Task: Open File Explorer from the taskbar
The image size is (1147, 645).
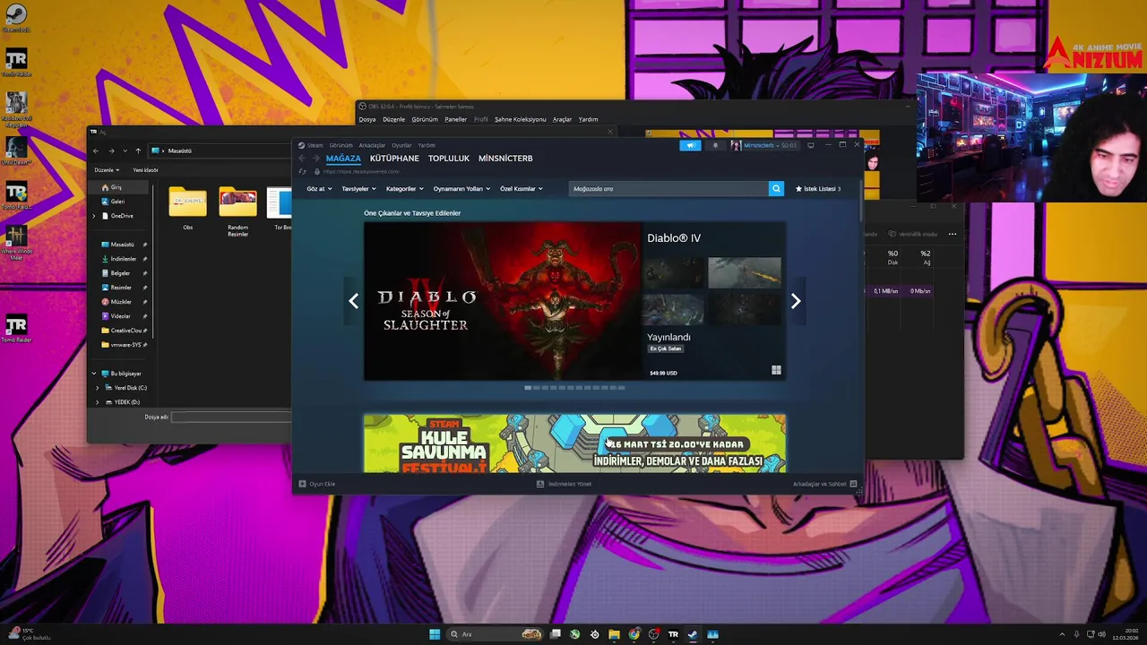Action: coord(614,634)
